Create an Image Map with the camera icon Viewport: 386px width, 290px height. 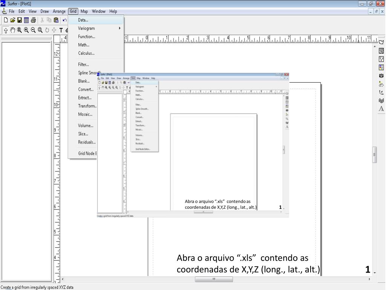381,76
